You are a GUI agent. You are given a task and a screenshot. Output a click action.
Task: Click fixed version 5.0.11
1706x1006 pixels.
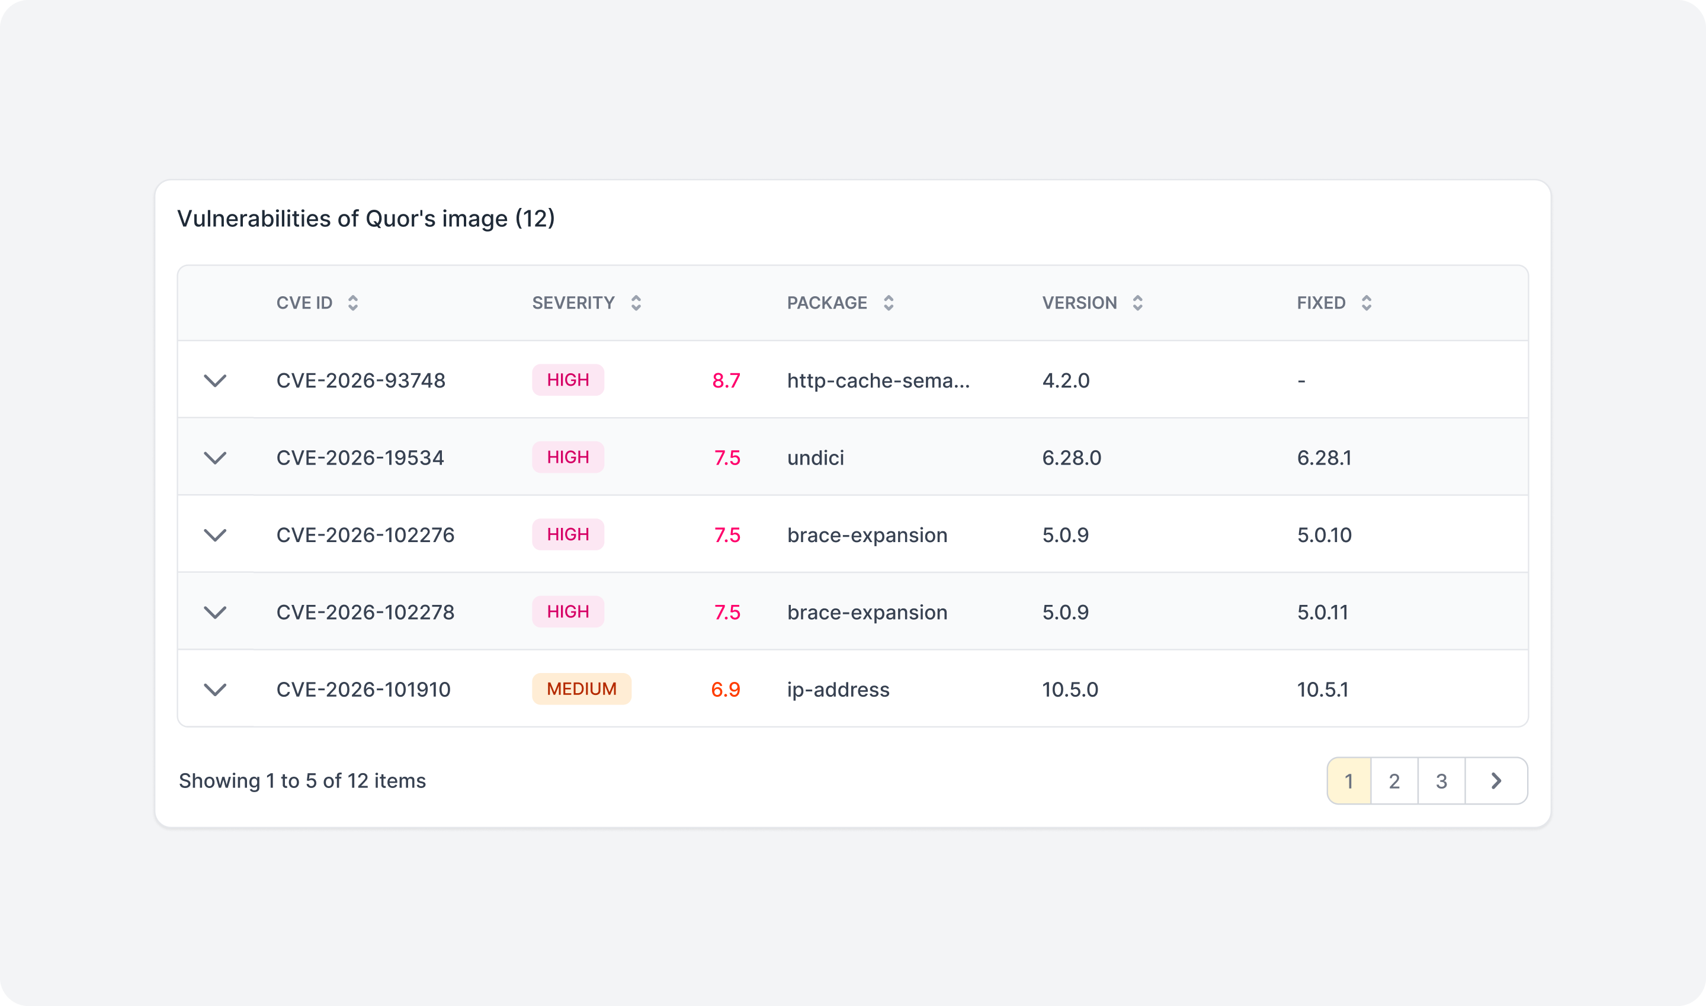click(1322, 613)
